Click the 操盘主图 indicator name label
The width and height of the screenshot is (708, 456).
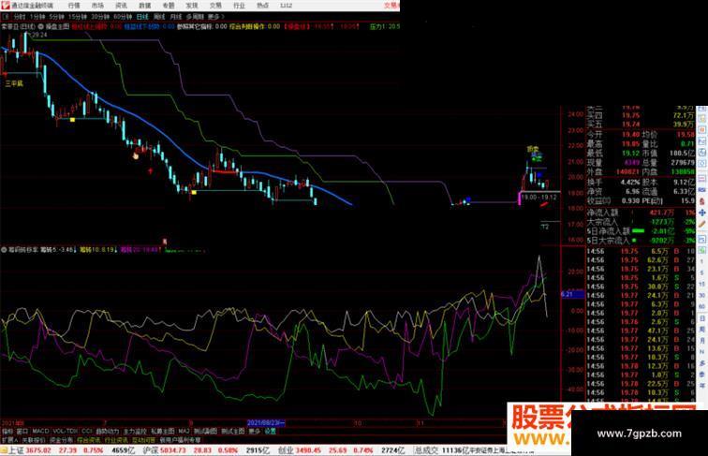click(57, 26)
